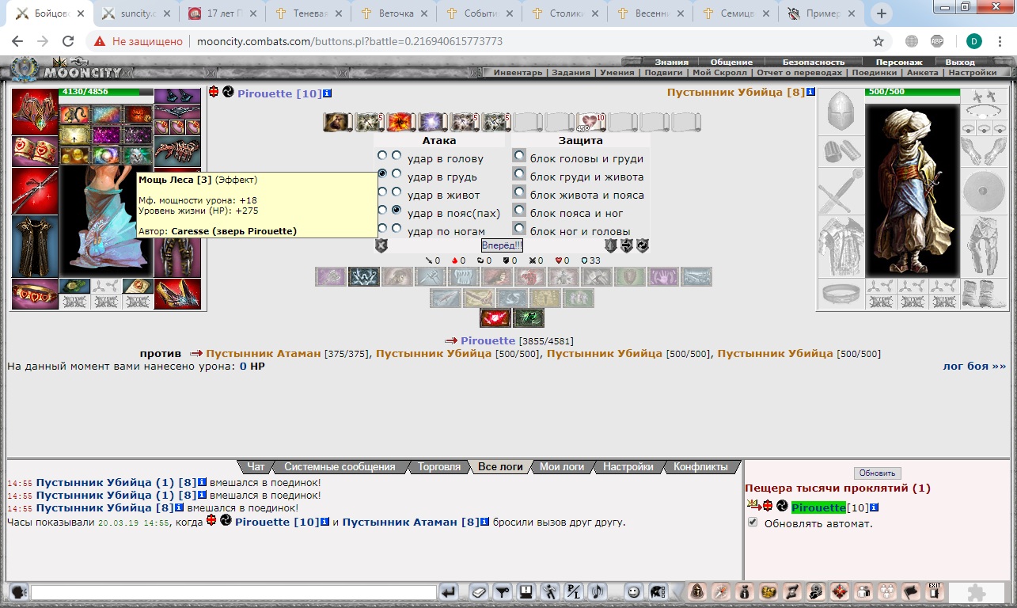The image size is (1017, 608).
Task: Open info icon beside top Пустынник Убийца [8]
Action: pyautogui.click(x=810, y=92)
